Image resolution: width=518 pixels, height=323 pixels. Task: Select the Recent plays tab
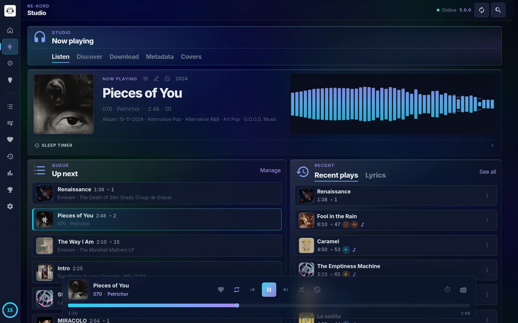(x=336, y=175)
